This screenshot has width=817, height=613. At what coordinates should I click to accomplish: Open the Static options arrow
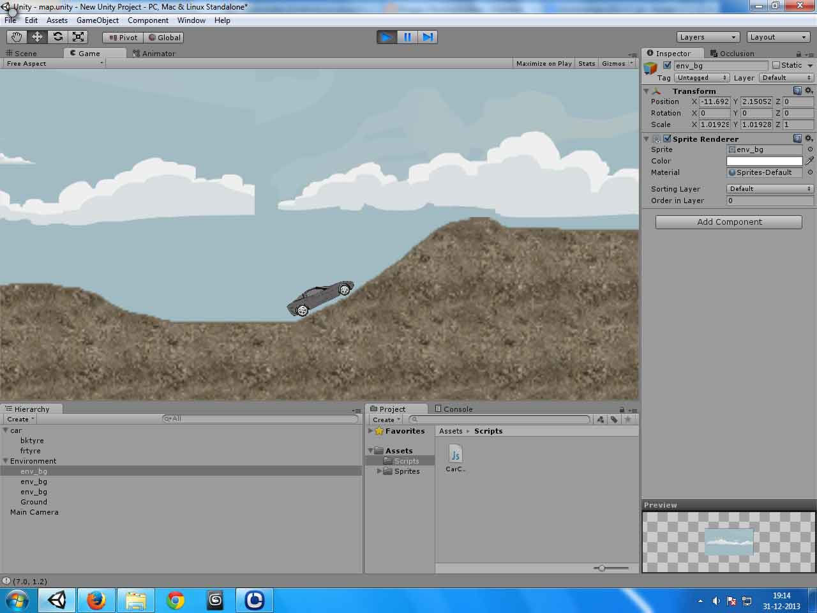click(x=810, y=66)
